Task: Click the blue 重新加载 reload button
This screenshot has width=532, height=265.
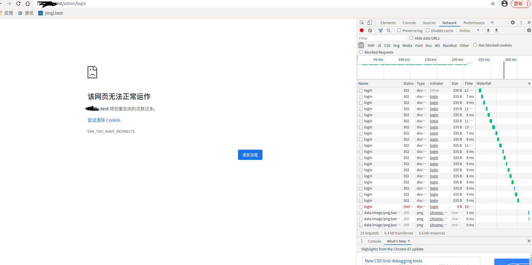Action: [250, 155]
